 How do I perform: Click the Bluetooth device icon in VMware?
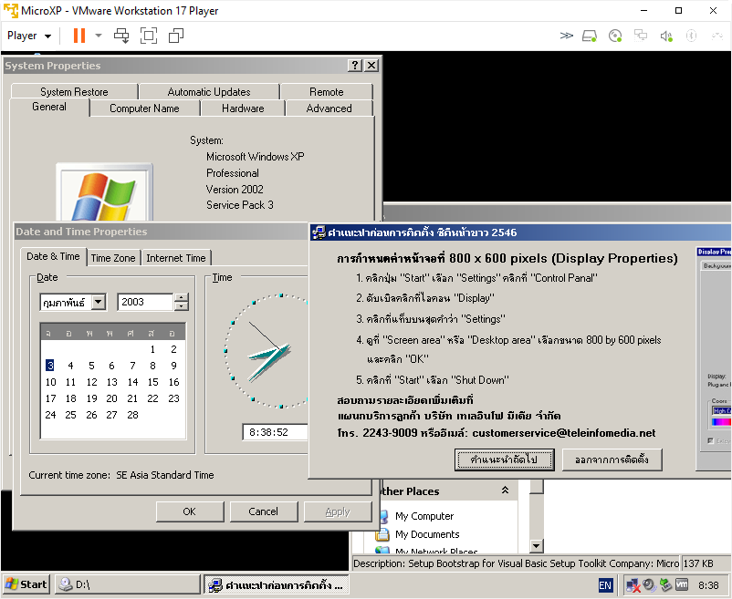[692, 36]
